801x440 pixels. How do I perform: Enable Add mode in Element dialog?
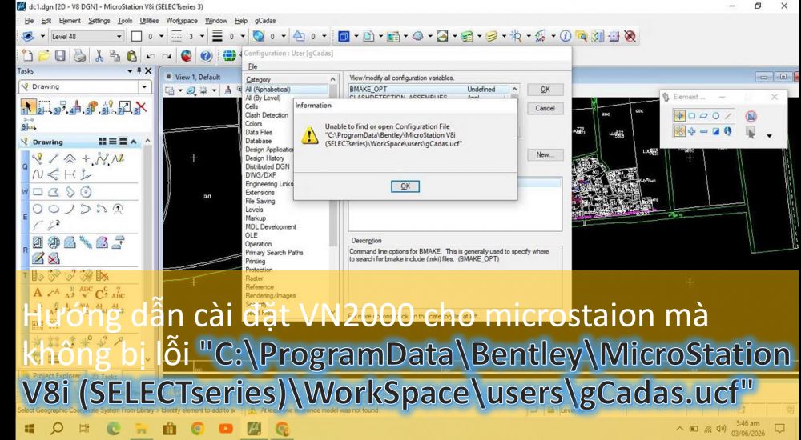[x=692, y=131]
